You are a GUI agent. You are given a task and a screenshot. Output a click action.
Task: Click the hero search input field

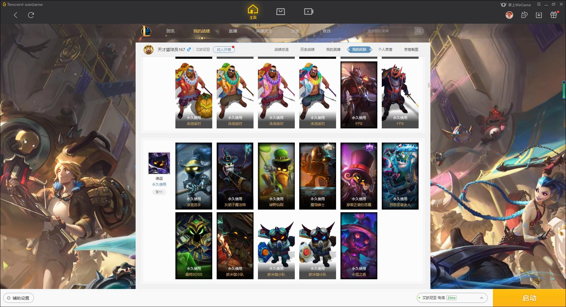pyautogui.click(x=390, y=31)
